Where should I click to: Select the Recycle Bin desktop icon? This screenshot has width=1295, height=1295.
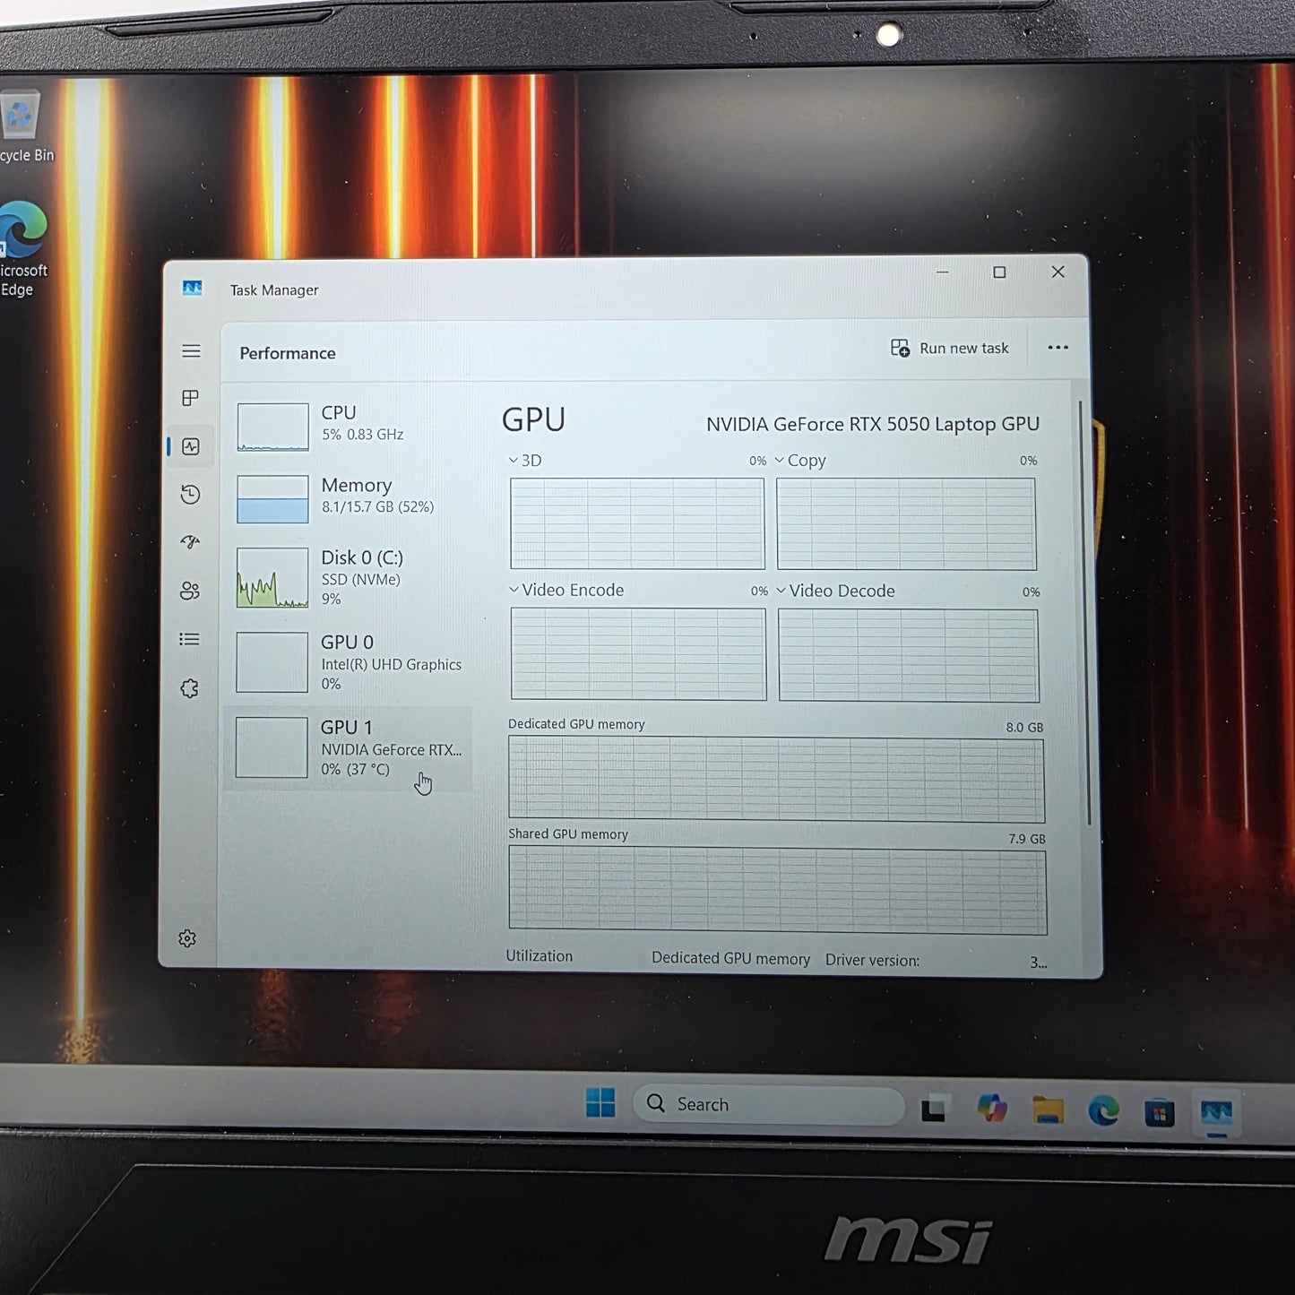tap(22, 127)
